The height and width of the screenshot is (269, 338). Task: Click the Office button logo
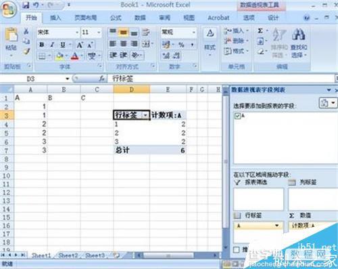(9, 9)
